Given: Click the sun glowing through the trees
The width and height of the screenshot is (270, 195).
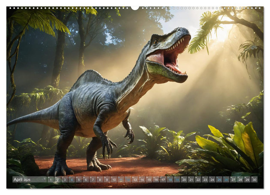Looking at the screenshot, I should pyautogui.click(x=222, y=33).
